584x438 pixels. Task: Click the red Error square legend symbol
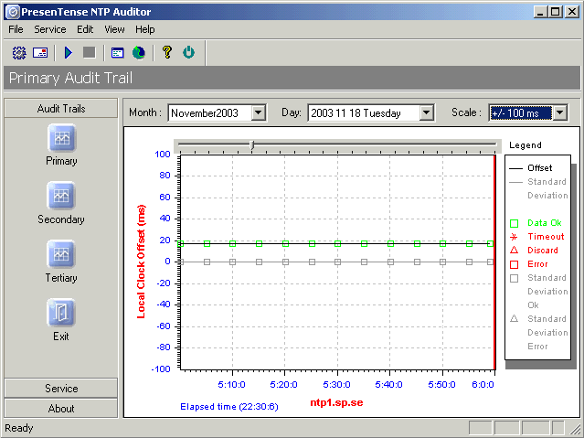[x=514, y=264]
